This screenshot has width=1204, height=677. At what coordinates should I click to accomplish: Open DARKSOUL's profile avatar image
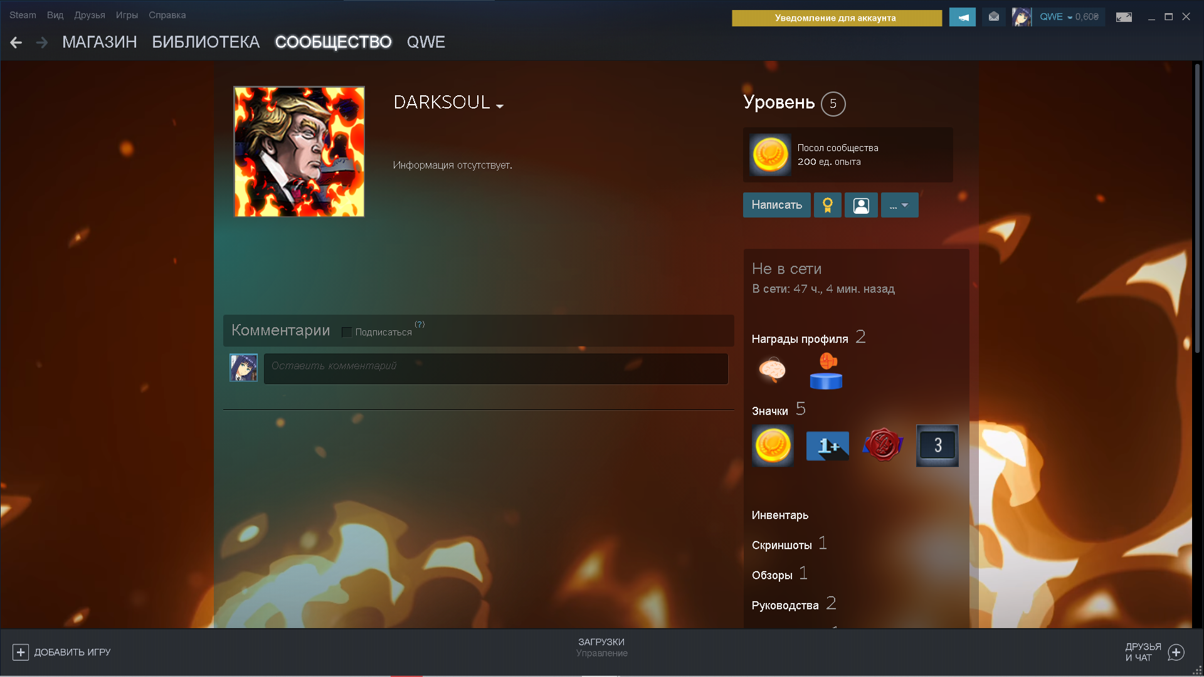[x=299, y=152]
